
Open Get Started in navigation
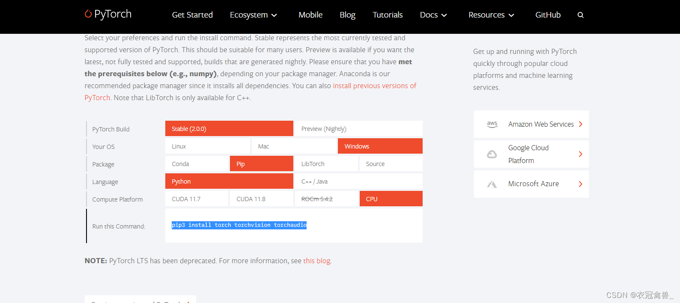pyautogui.click(x=192, y=15)
